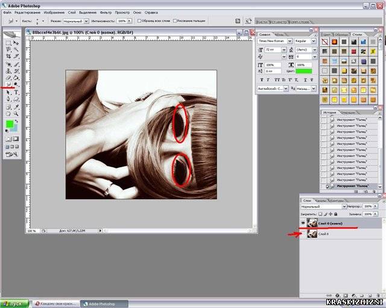The height and width of the screenshot is (308, 386).
Task: Enable the 'Рисование пальцем' checkbox
Action: [x=175, y=21]
